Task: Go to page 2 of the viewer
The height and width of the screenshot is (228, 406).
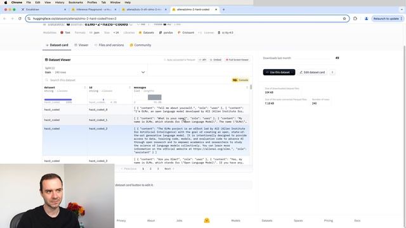Action: pyautogui.click(x=150, y=168)
